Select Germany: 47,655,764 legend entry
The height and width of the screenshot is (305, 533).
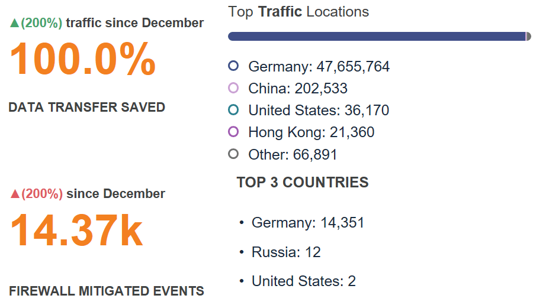(x=319, y=67)
